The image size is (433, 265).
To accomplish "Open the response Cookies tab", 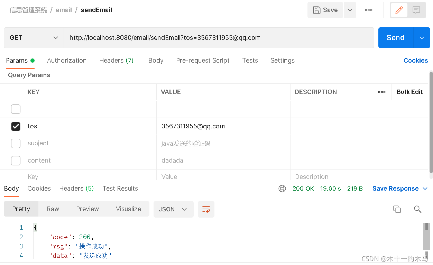I will [39, 189].
